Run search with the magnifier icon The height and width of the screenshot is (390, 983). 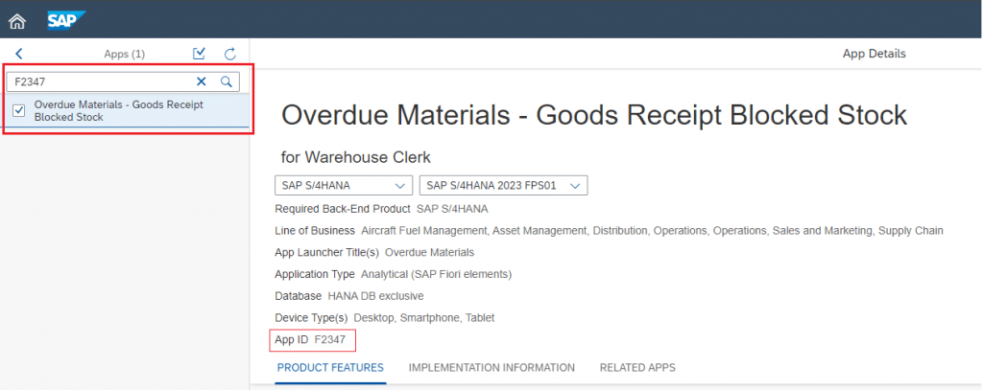pos(227,81)
